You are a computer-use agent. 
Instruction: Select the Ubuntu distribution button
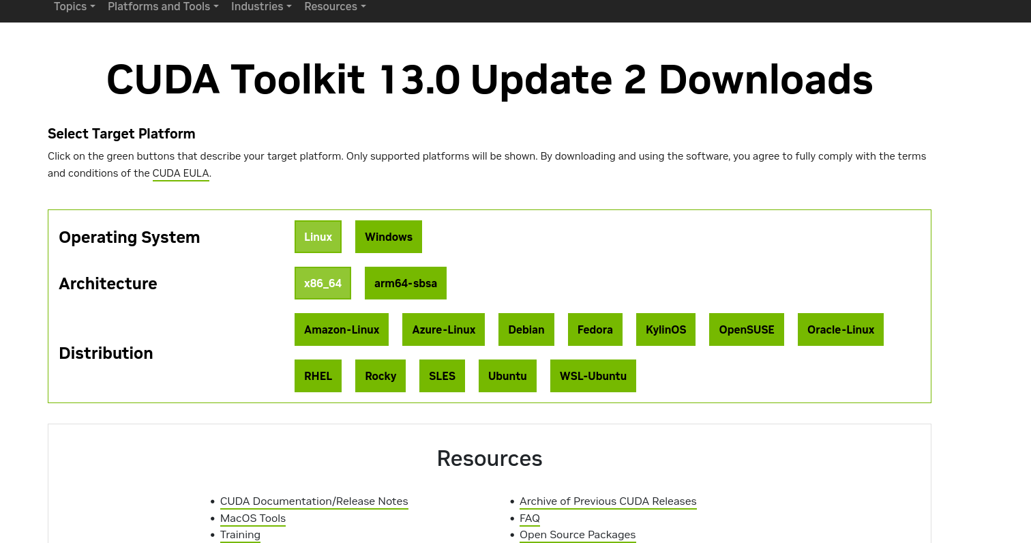tap(507, 376)
